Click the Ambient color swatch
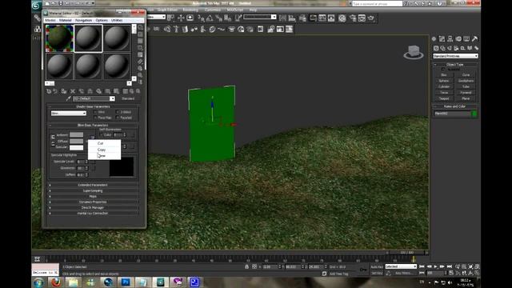The height and width of the screenshot is (288, 512). 77,135
